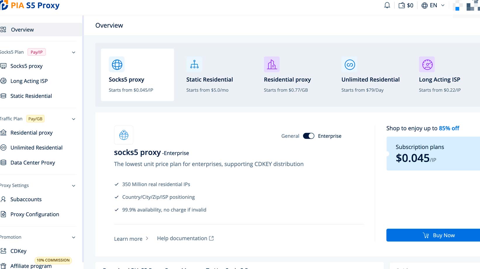Select the Residential proxy building icon
The image size is (480, 269).
(272, 65)
